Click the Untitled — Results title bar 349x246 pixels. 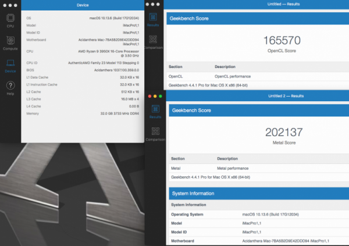256,4
